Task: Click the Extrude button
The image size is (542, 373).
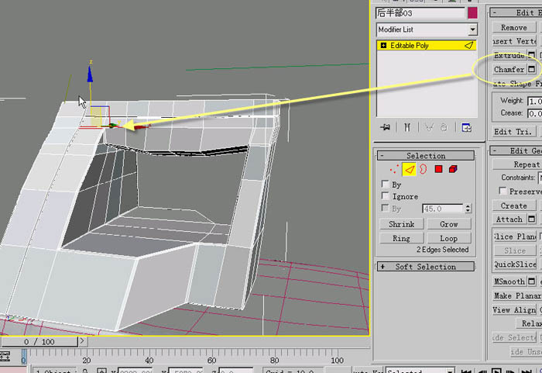Action: tap(509, 55)
